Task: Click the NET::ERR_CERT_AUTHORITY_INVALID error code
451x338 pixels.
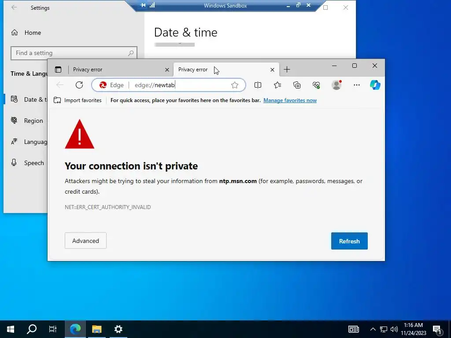Action: click(x=107, y=207)
